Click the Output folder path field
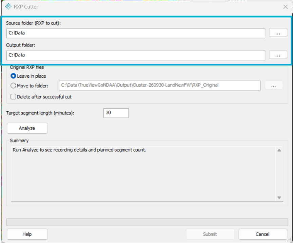Image resolution: width=293 pixels, height=243 pixels. click(136, 55)
